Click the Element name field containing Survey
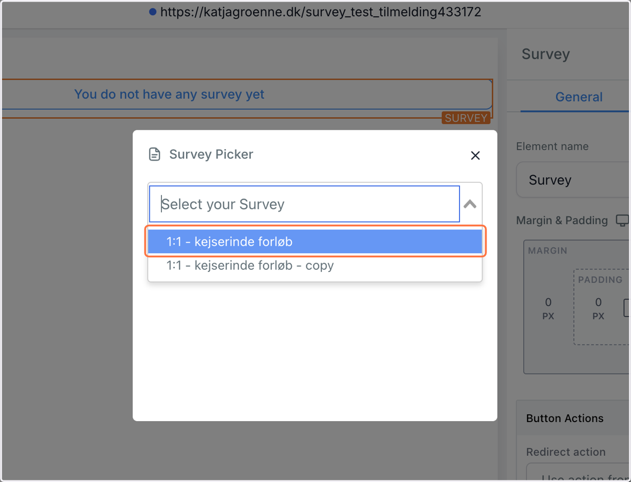This screenshot has height=482, width=631. (x=573, y=180)
